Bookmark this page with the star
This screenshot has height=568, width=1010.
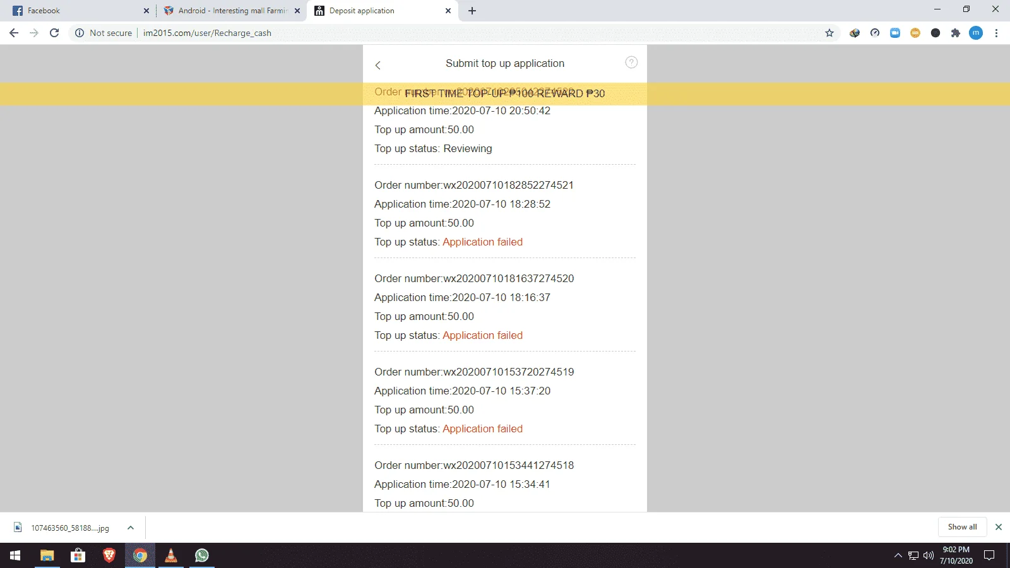[x=829, y=33]
